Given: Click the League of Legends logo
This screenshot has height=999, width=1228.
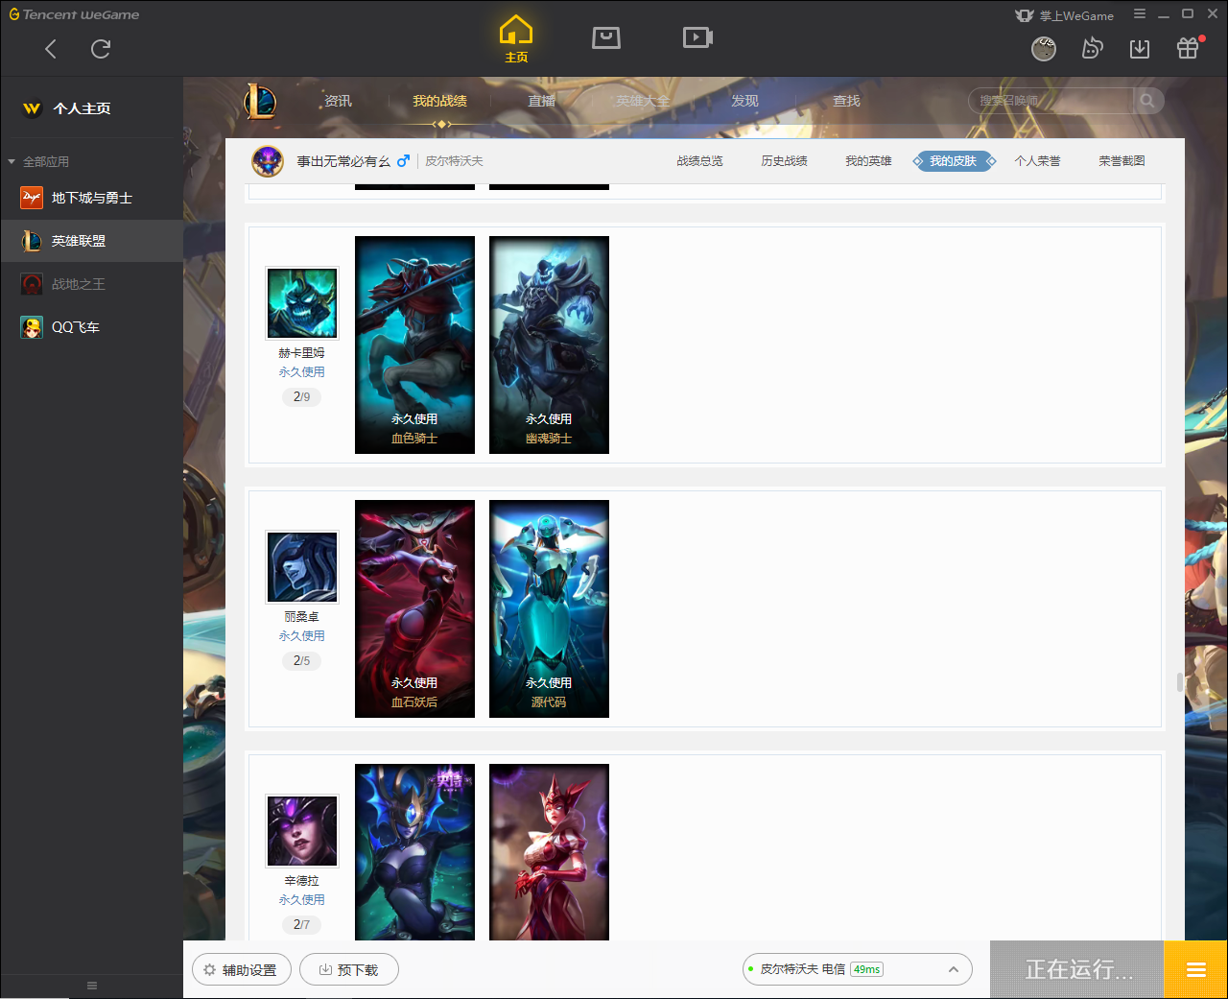Looking at the screenshot, I should click(260, 101).
